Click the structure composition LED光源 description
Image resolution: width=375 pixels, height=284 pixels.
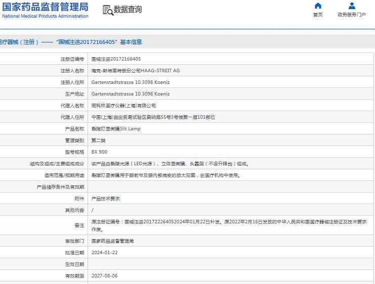(171, 164)
